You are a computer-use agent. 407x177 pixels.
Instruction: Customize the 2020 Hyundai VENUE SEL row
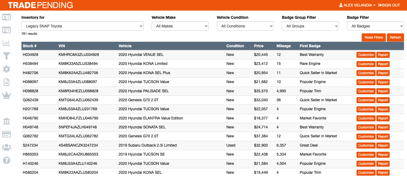(x=366, y=55)
